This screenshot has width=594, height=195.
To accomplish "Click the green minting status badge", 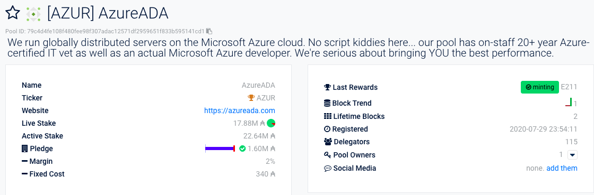I will (x=540, y=87).
